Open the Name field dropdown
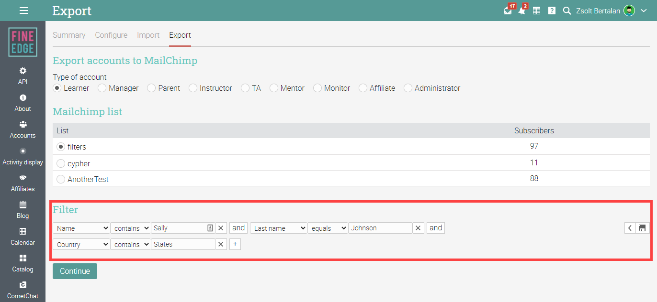 [x=81, y=228]
